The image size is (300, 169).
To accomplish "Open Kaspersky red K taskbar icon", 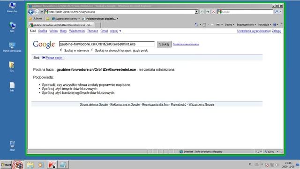I will pos(52,165).
